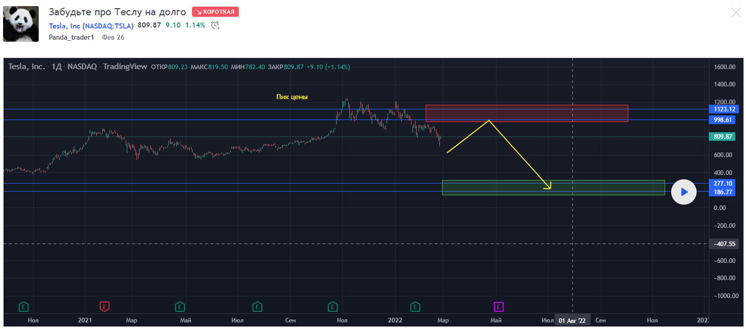
Task: Click the 2022 label on the time axis
Action: coord(395,320)
